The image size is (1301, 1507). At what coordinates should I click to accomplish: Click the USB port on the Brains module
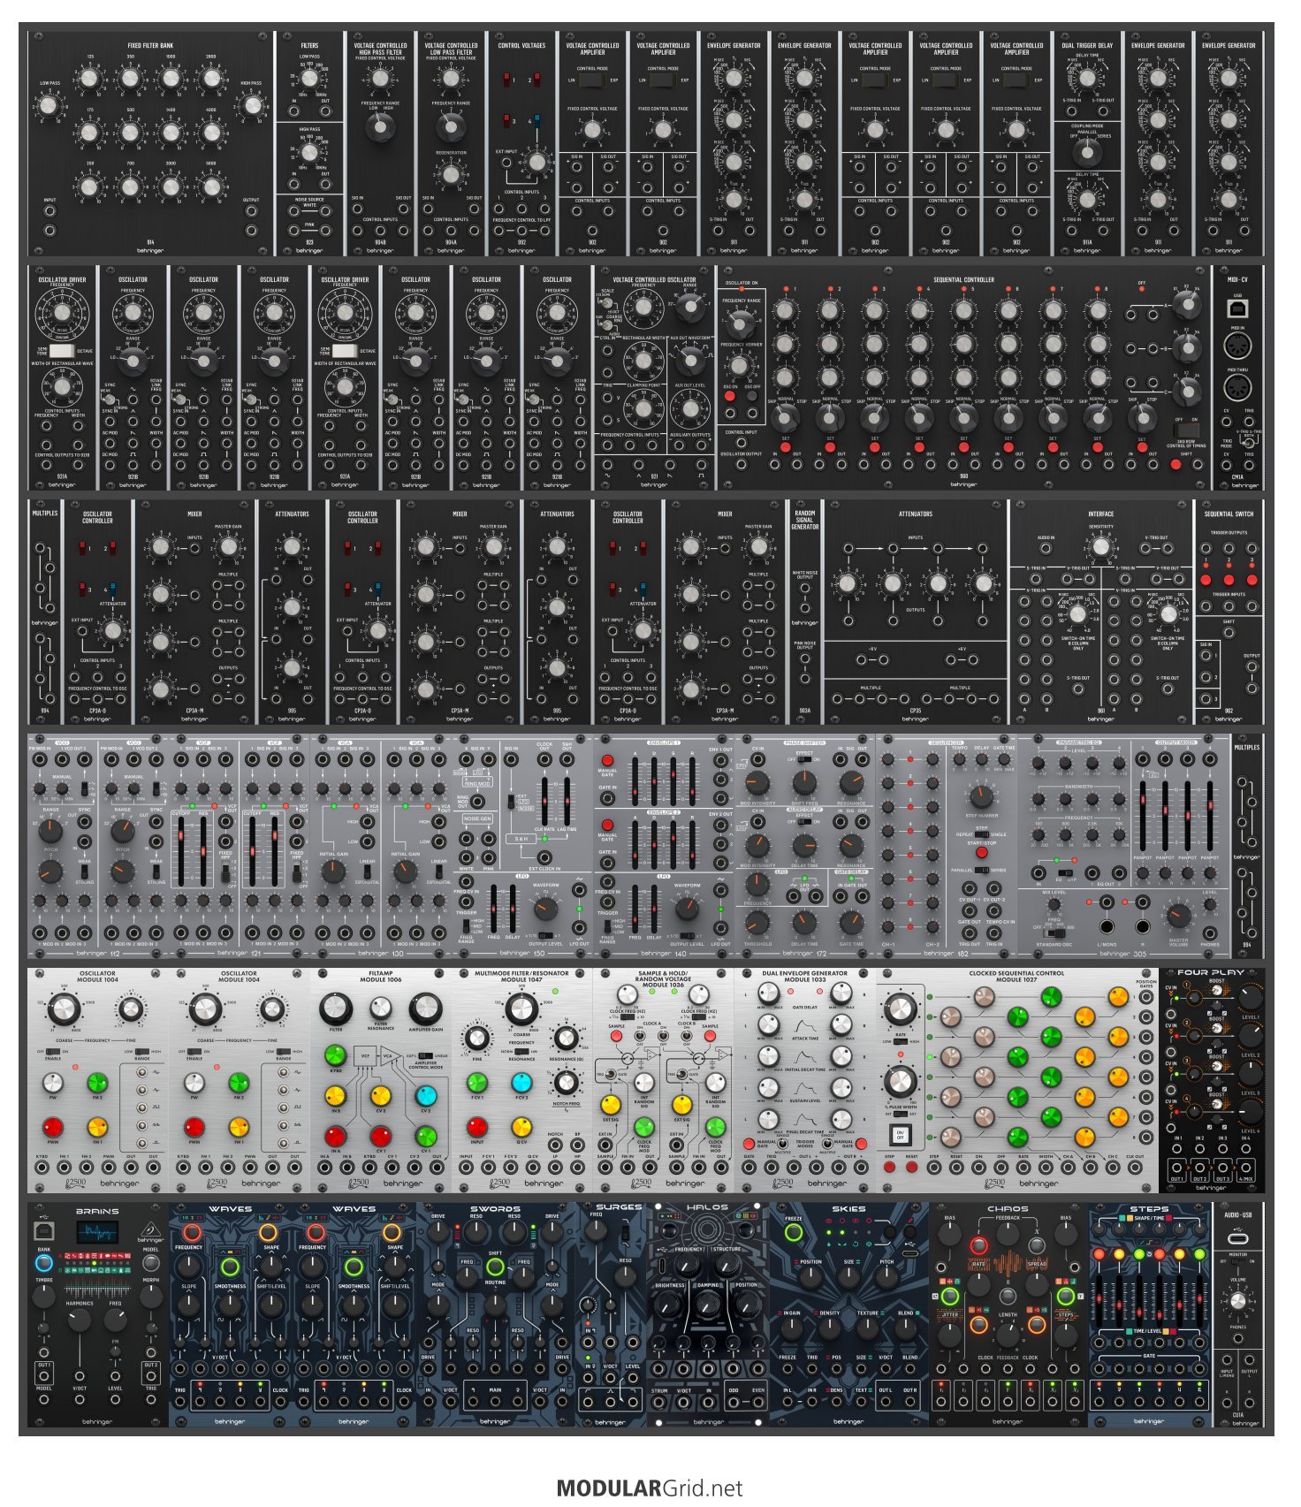click(42, 1229)
